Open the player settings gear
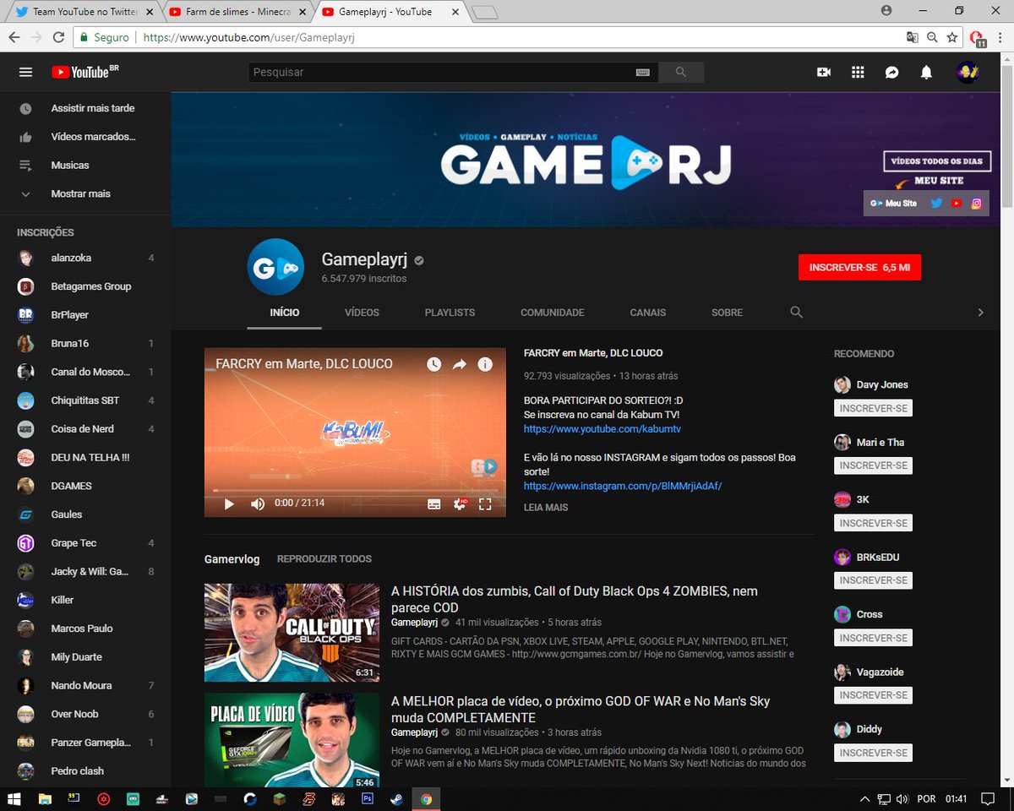Image resolution: width=1014 pixels, height=811 pixels. coord(460,503)
